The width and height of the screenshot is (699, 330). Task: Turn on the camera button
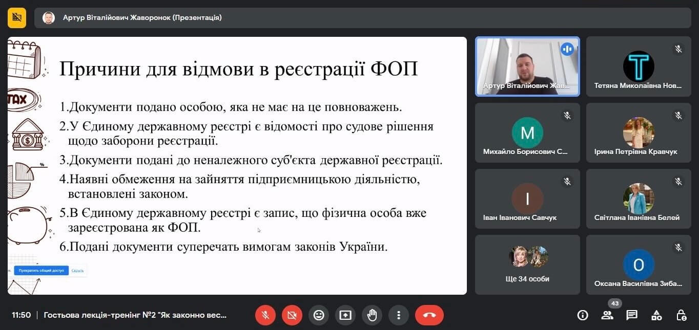[x=292, y=315]
